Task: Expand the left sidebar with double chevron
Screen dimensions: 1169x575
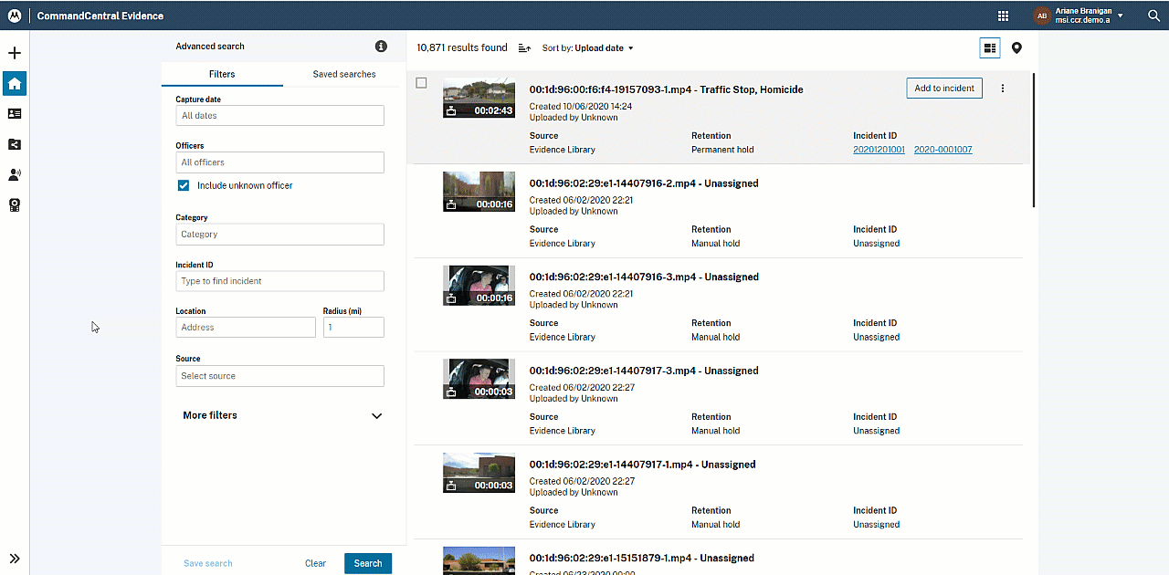Action: click(x=15, y=559)
